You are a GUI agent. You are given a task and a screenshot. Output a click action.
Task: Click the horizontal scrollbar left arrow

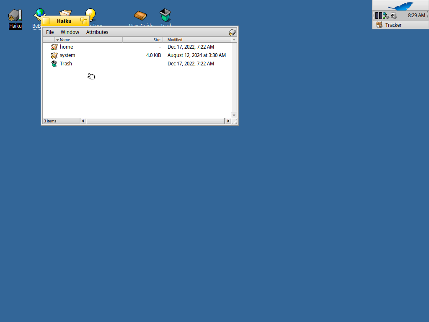[x=83, y=121]
